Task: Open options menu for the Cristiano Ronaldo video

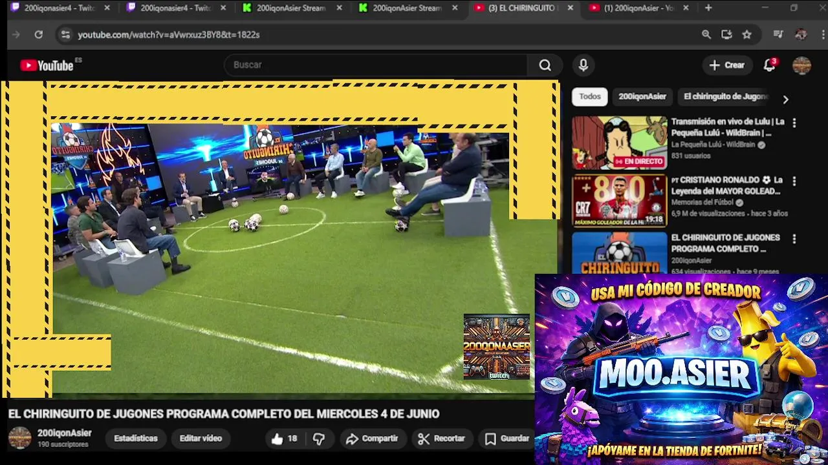Action: (794, 181)
